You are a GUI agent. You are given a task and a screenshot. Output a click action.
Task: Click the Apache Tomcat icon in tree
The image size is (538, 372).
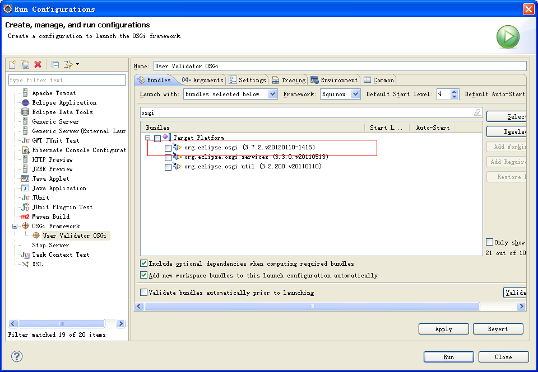pos(25,93)
